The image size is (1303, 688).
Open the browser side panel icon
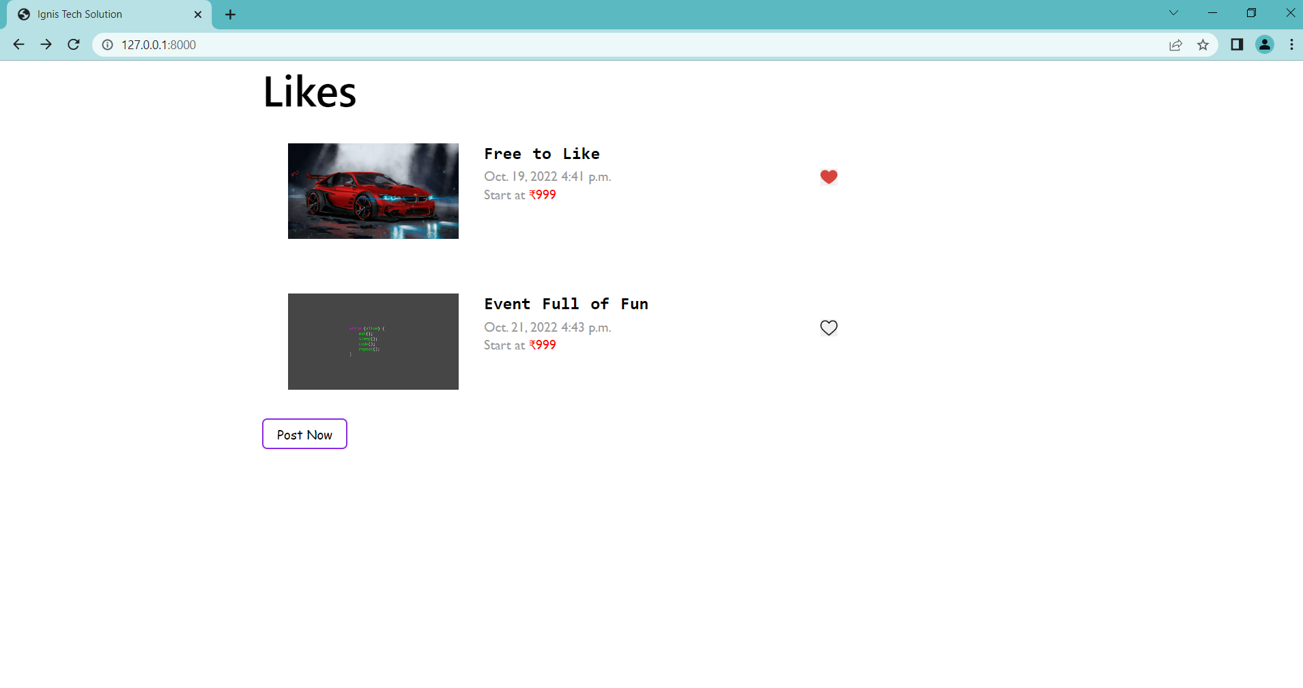1237,44
